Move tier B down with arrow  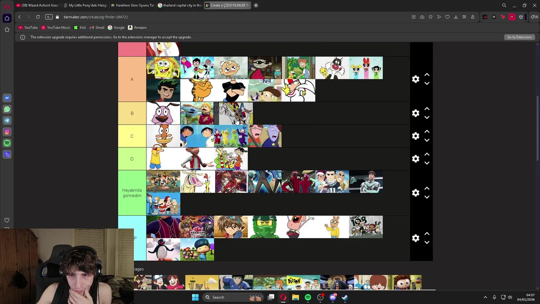pyautogui.click(x=427, y=118)
